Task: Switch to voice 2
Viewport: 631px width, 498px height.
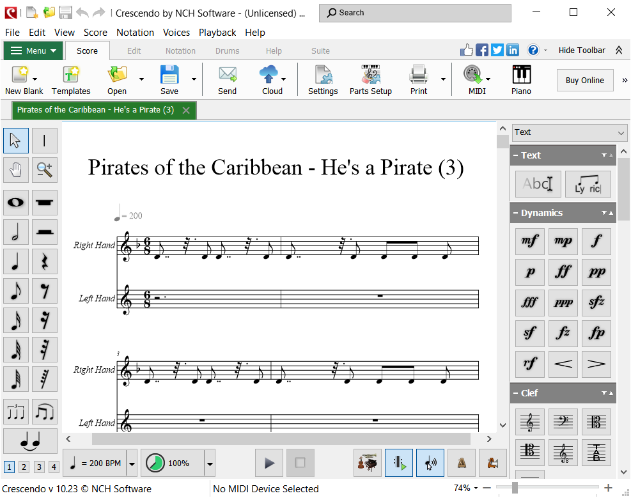Action: pyautogui.click(x=24, y=467)
